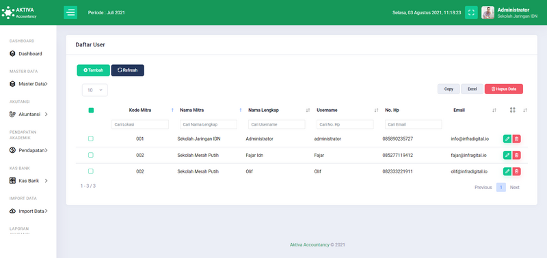Sort by Nama Mitra arrow

241,111
